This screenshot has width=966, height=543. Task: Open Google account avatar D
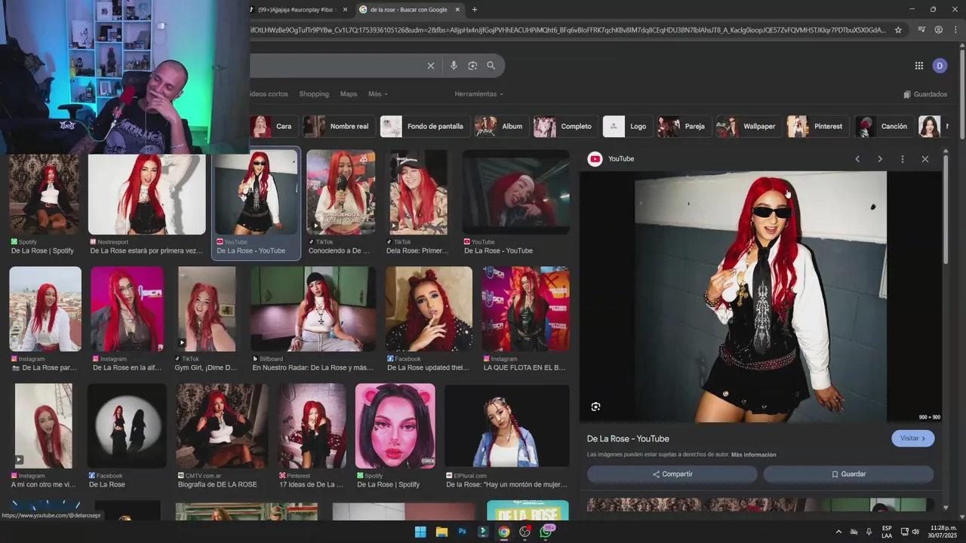tap(940, 66)
